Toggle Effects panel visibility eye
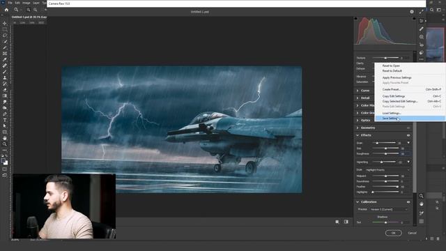 click(x=408, y=135)
